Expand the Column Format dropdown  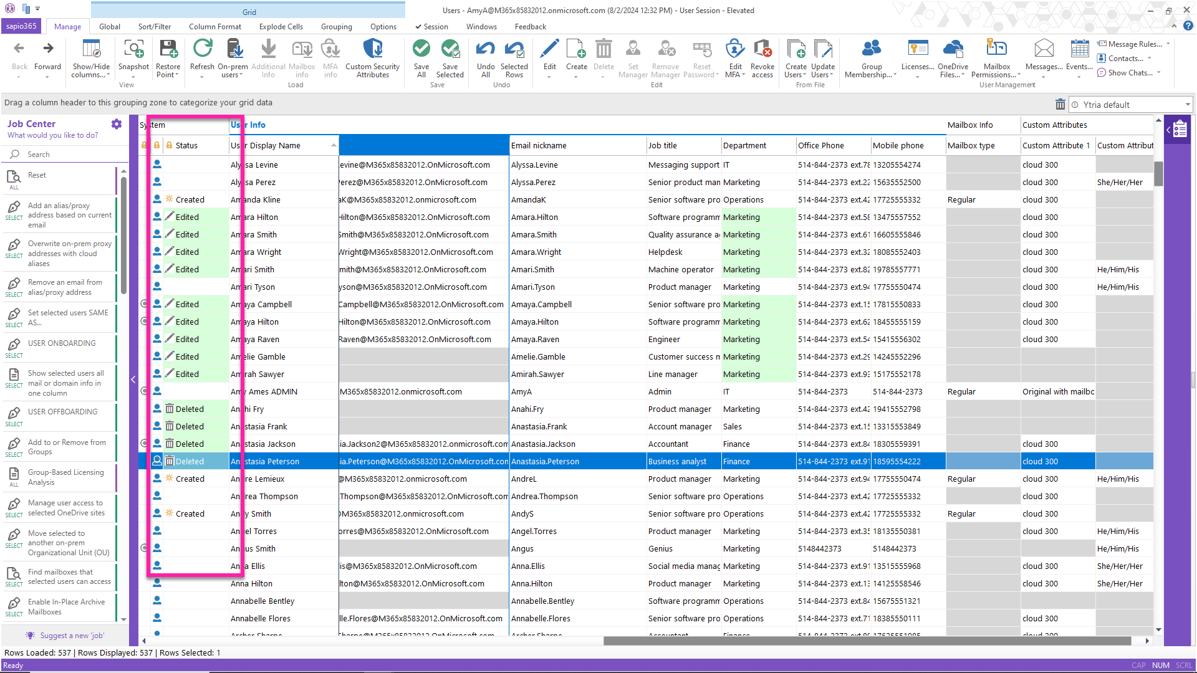pos(215,26)
